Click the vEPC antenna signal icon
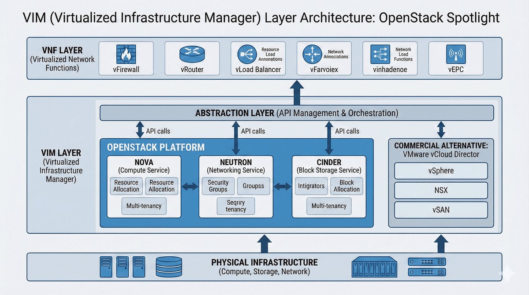 (x=456, y=55)
